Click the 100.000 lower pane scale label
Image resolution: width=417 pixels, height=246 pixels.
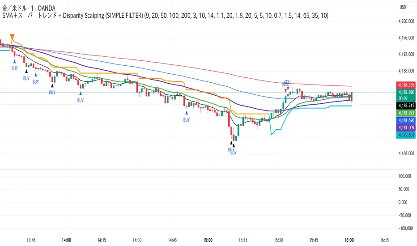point(404,176)
